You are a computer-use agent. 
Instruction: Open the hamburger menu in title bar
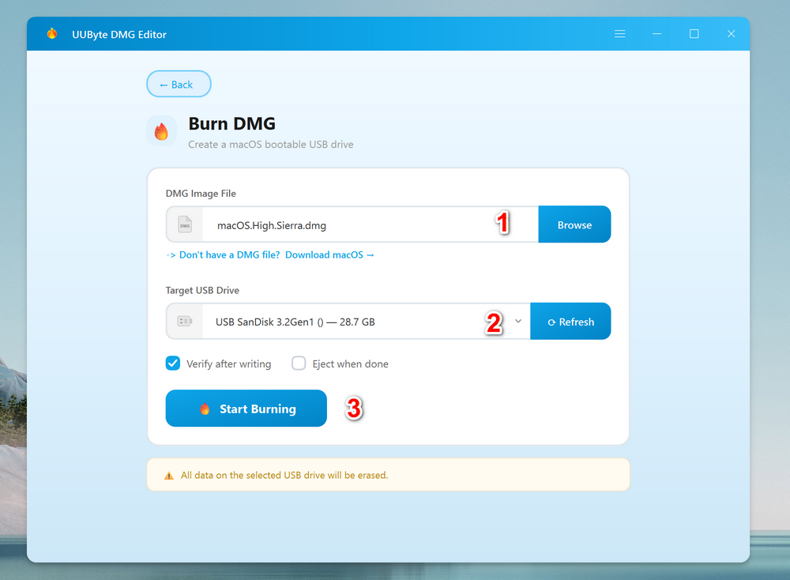click(x=620, y=34)
